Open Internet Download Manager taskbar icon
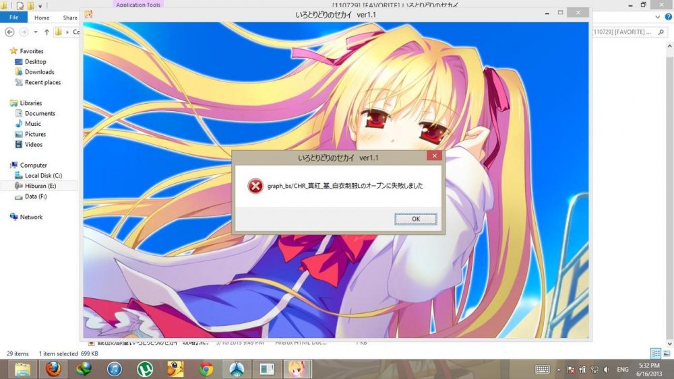The image size is (674, 379). 84,369
